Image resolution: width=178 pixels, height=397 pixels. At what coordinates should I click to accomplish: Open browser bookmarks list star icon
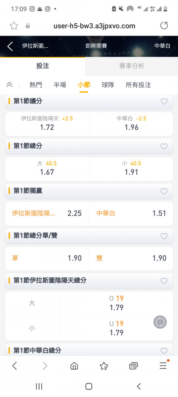(104, 366)
